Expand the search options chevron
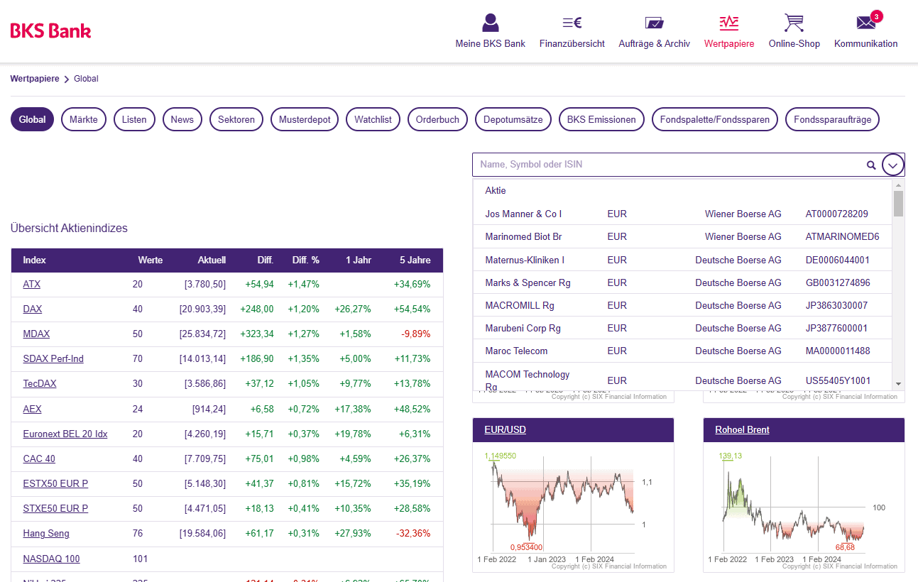The width and height of the screenshot is (918, 582). click(x=893, y=165)
